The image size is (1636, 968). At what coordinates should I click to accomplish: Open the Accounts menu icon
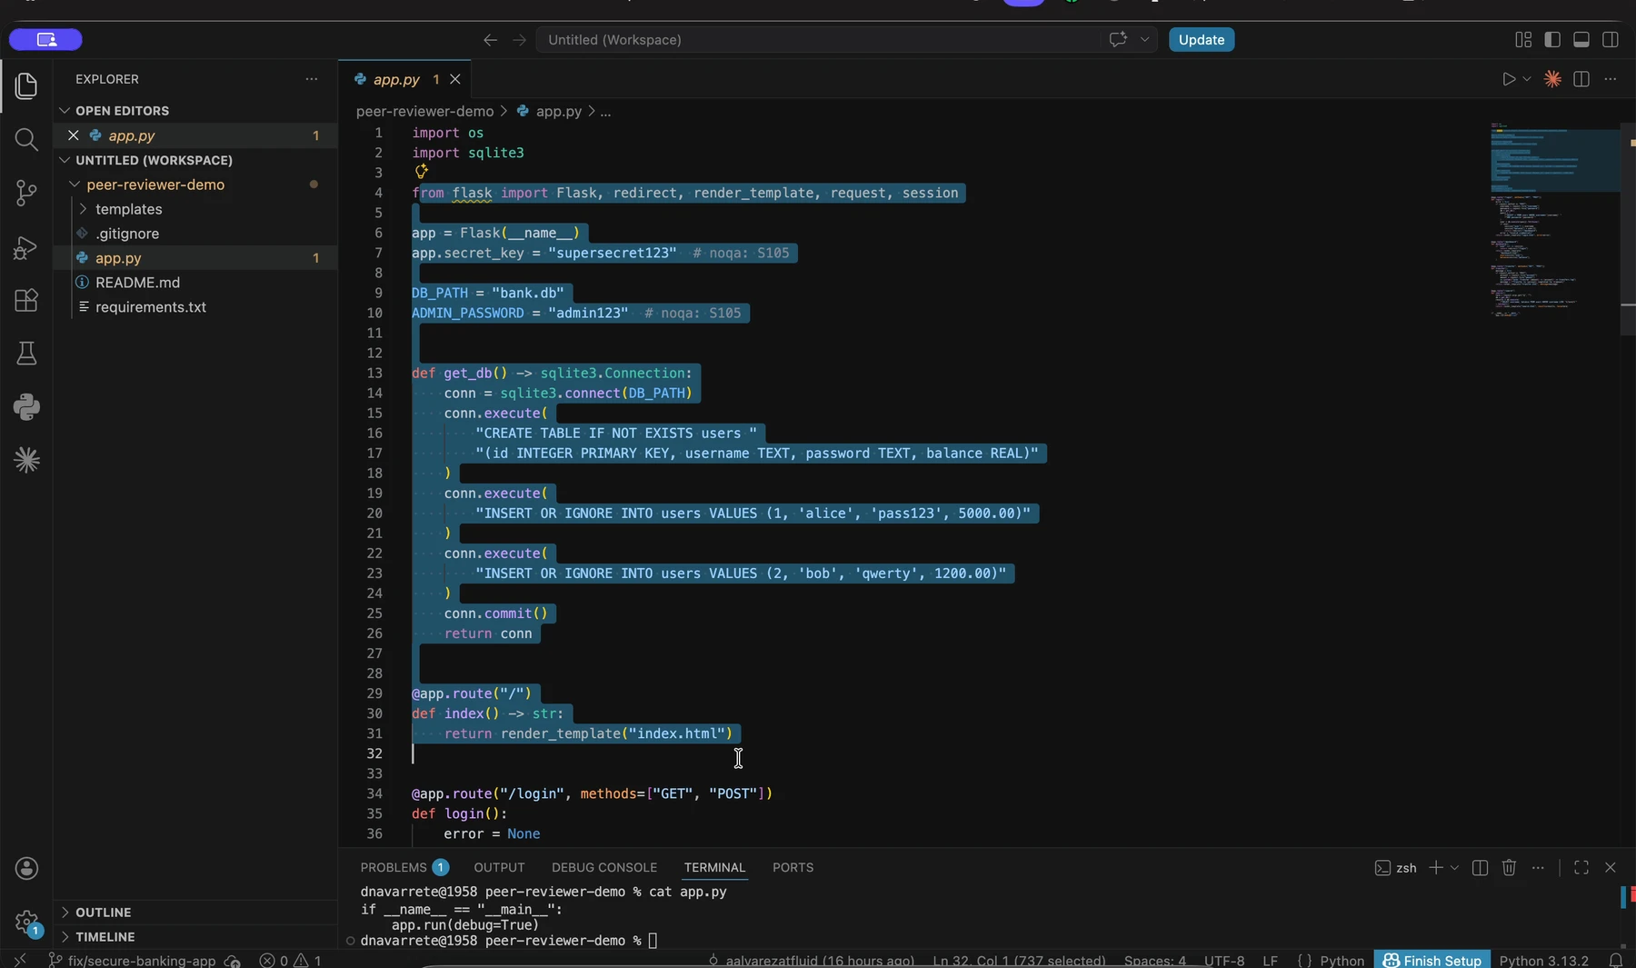[26, 869]
